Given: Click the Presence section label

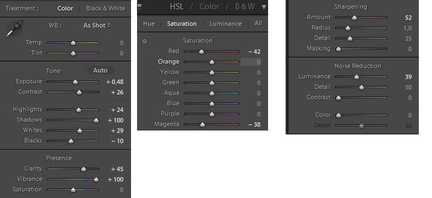Looking at the screenshot, I should click(x=59, y=158).
